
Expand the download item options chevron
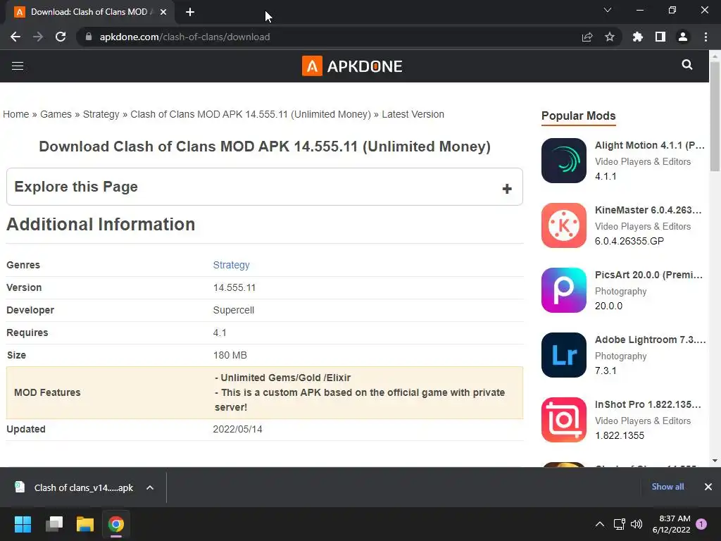pos(150,487)
